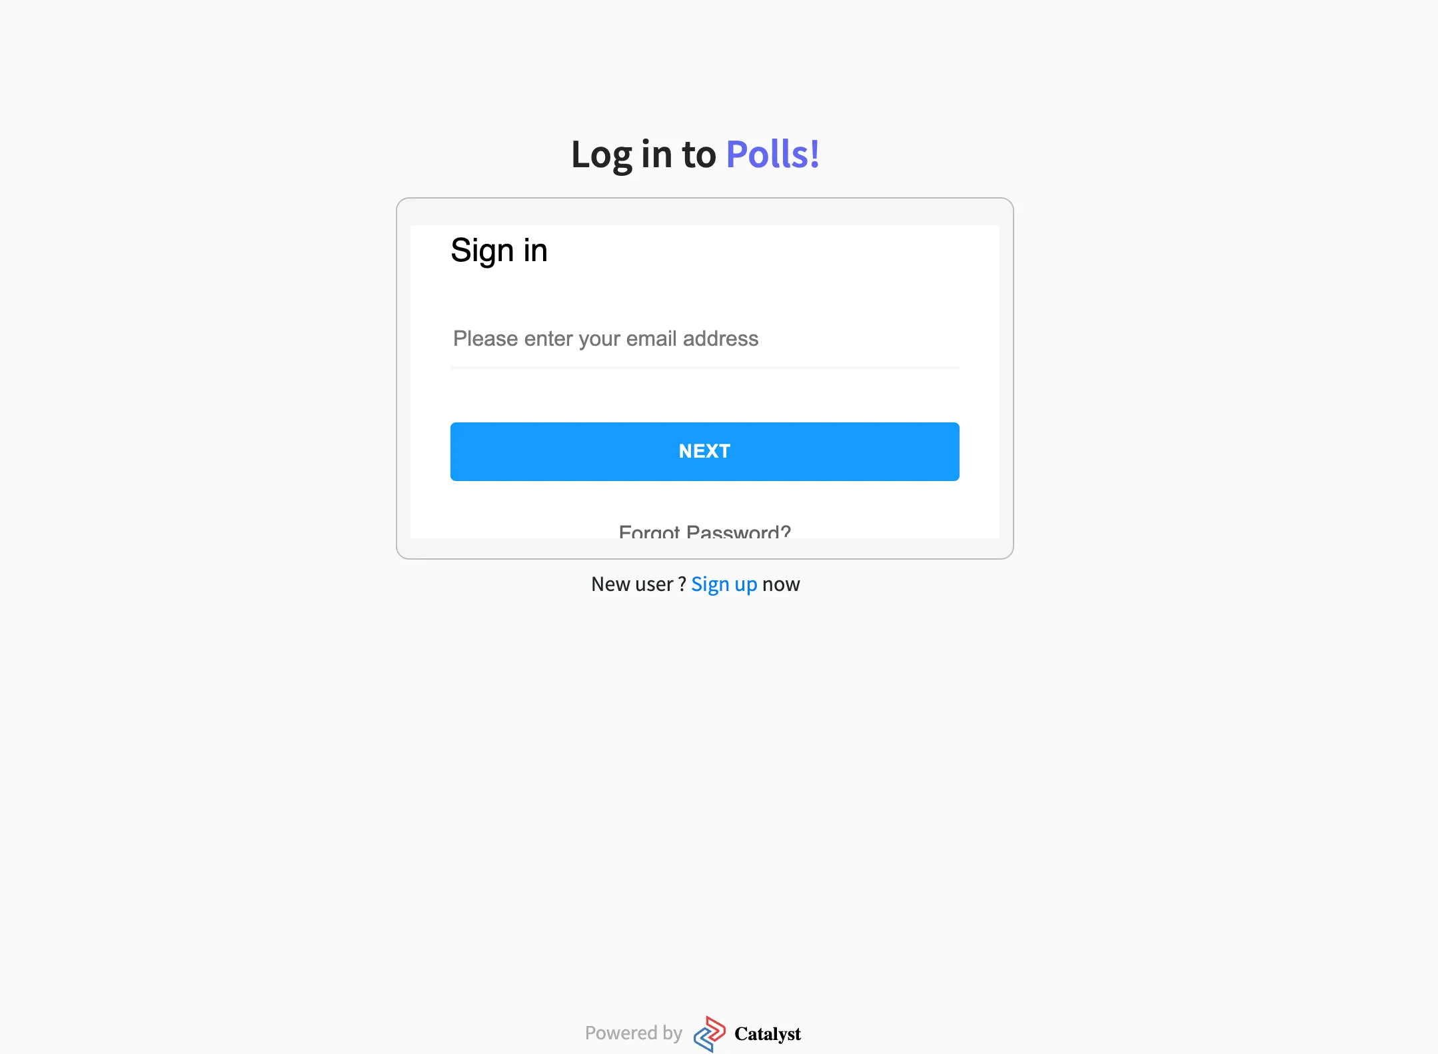The width and height of the screenshot is (1438, 1054).
Task: Click the word "Sign" in Sign up link
Action: tap(710, 584)
